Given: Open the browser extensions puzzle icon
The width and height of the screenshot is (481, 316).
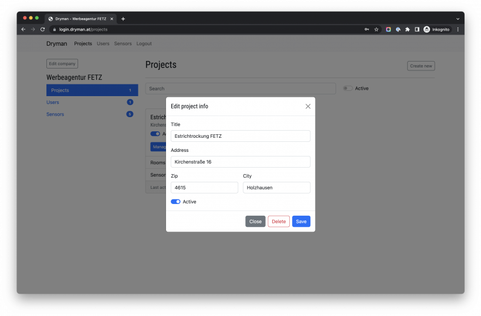Looking at the screenshot, I should click(407, 29).
